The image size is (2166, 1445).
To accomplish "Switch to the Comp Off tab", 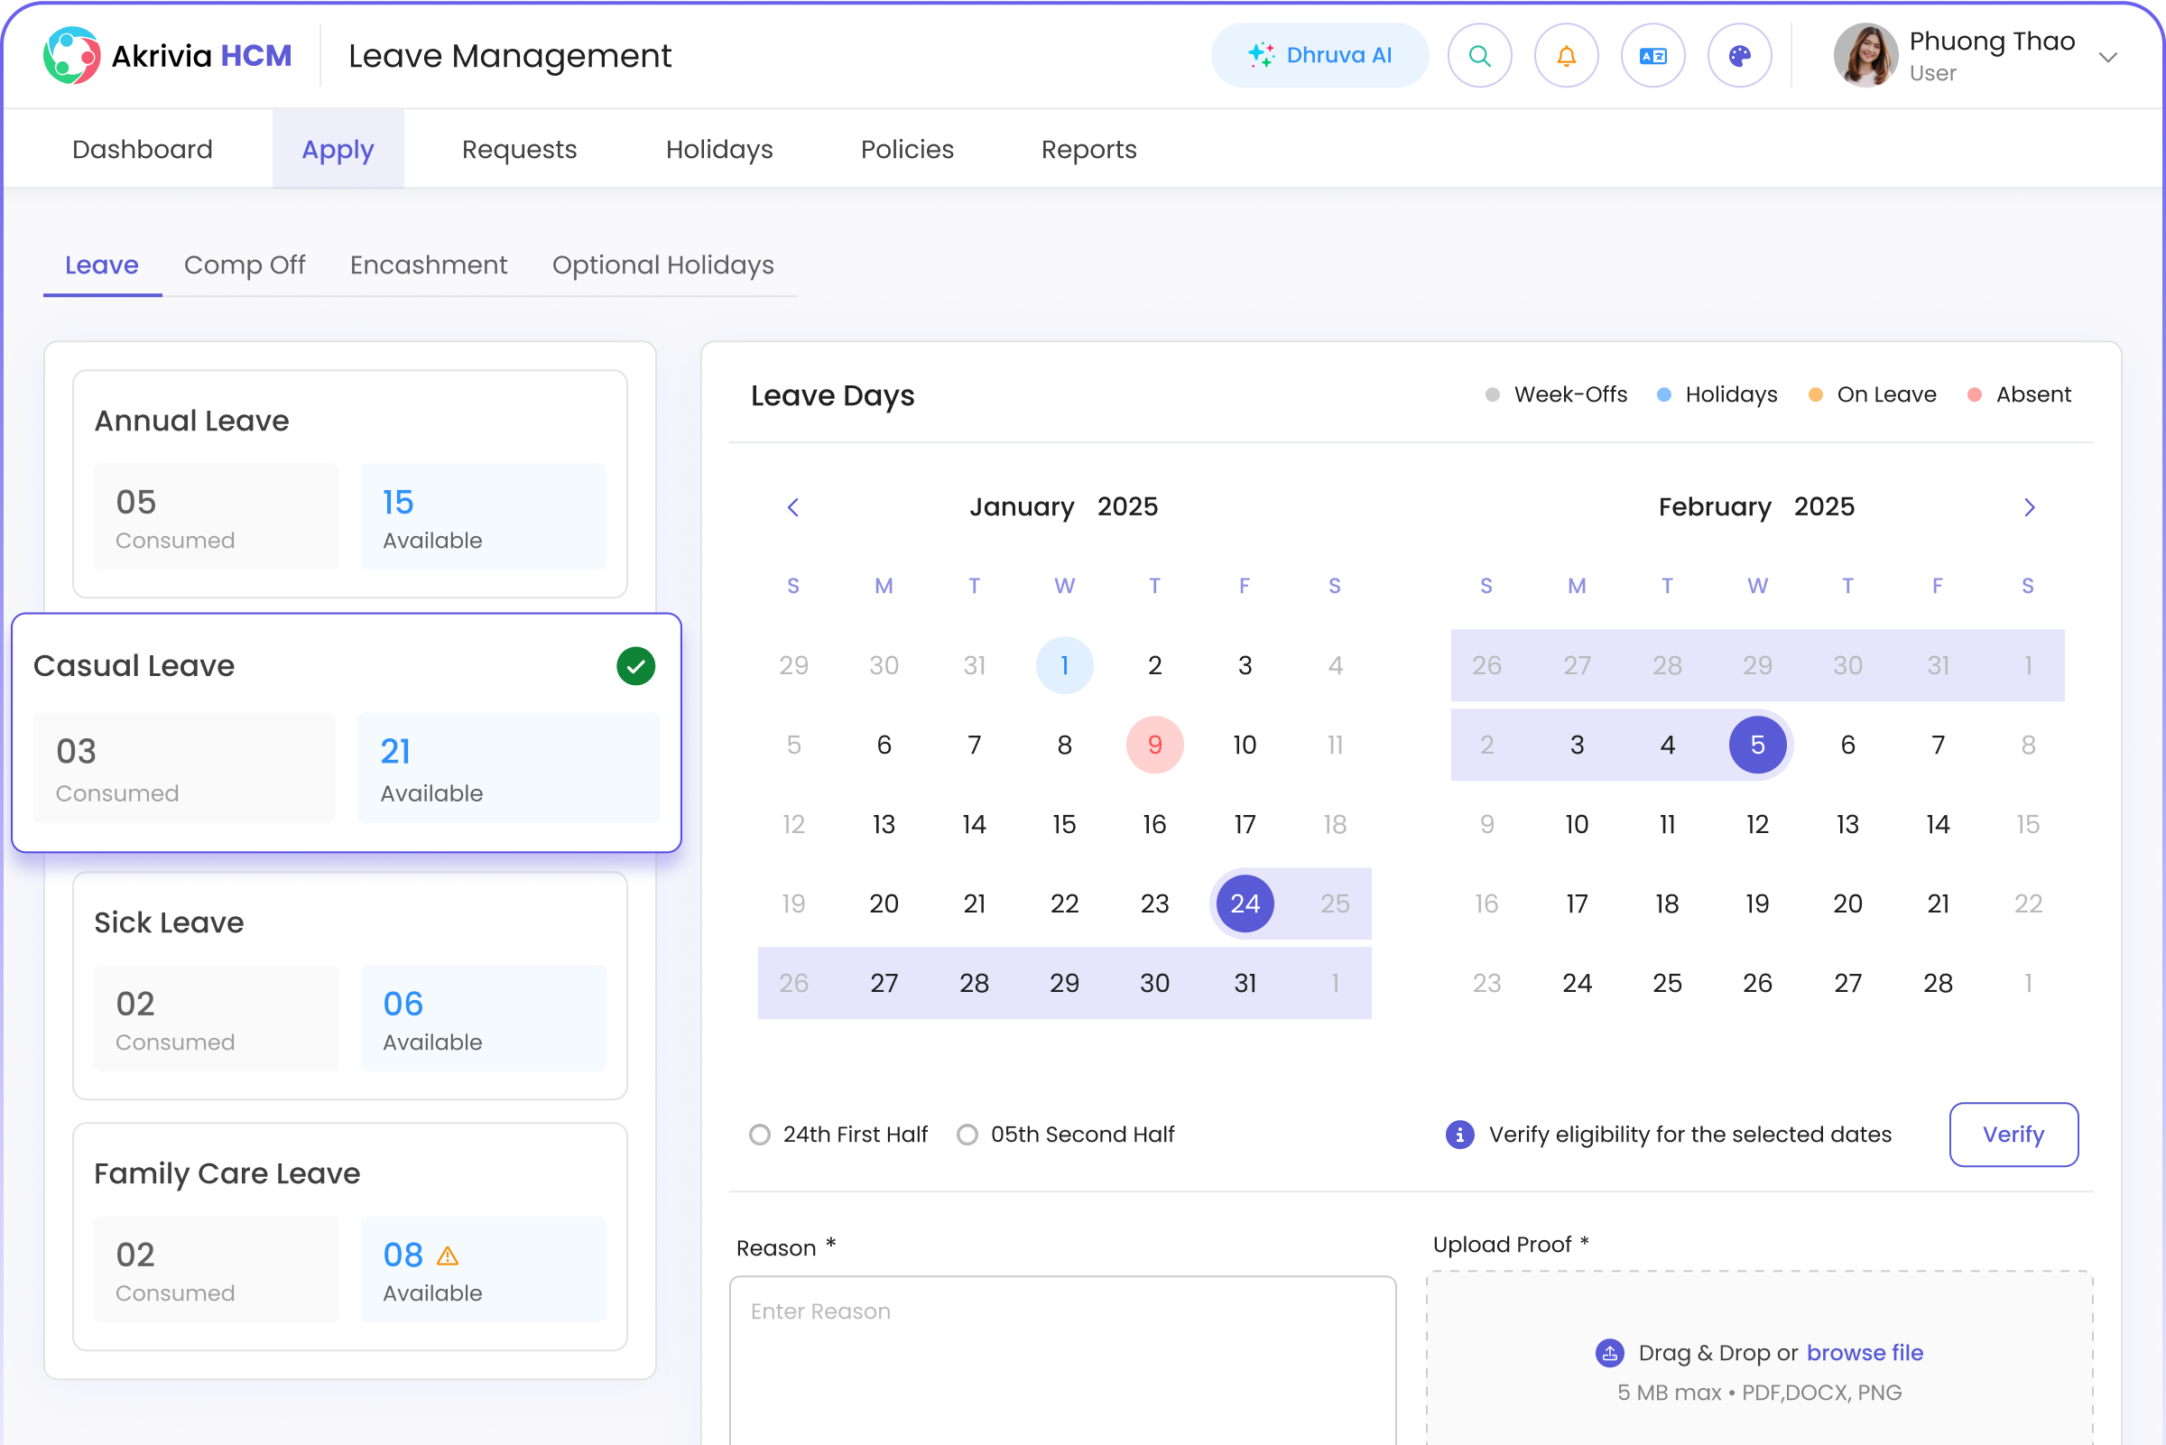I will [245, 263].
